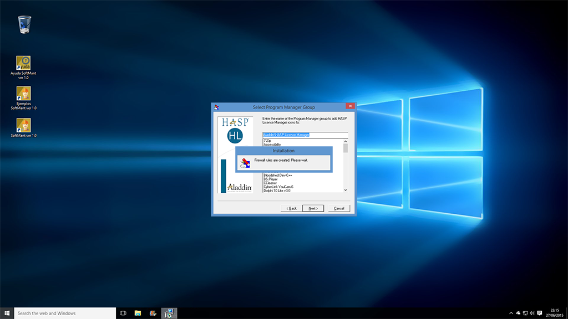
Task: Expand hidden system tray icons chevron
Action: [x=511, y=313]
